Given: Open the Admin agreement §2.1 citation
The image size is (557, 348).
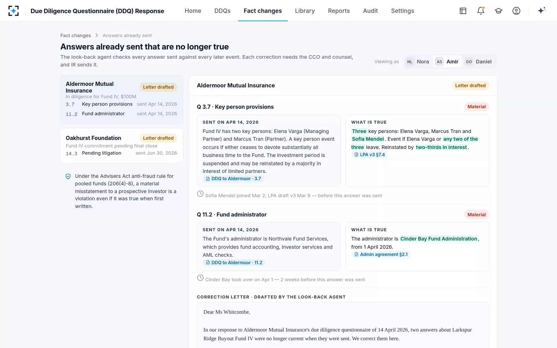Looking at the screenshot, I should tap(381, 254).
